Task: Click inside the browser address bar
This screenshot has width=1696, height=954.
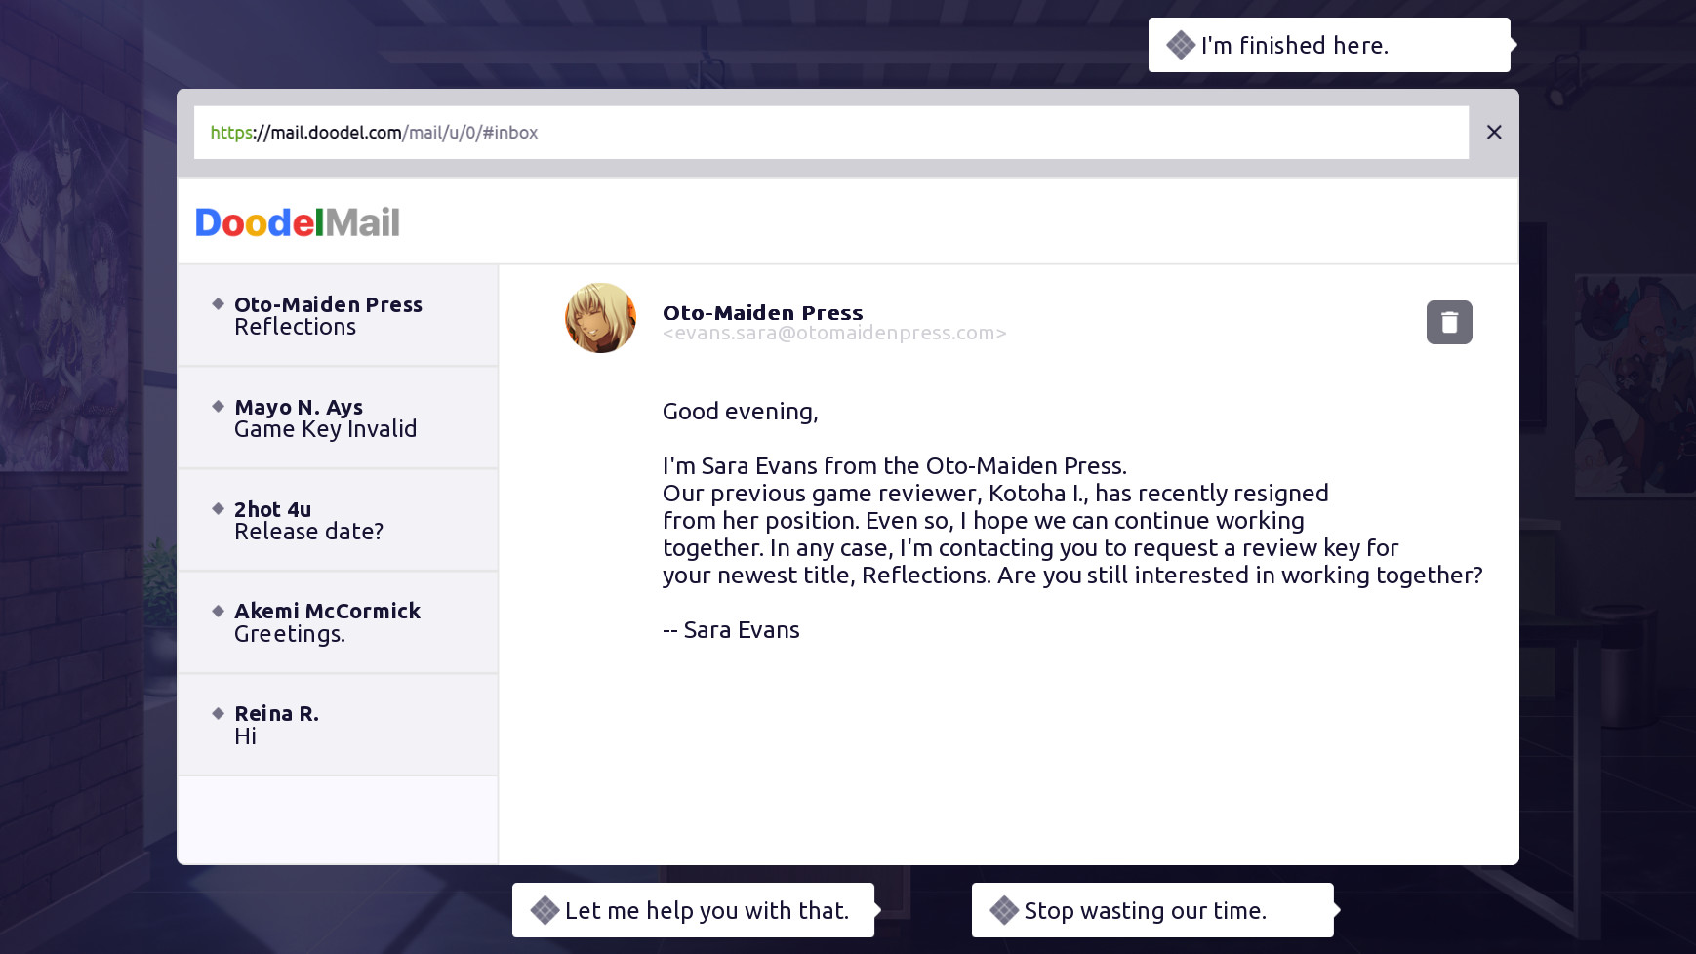Action: (x=829, y=132)
